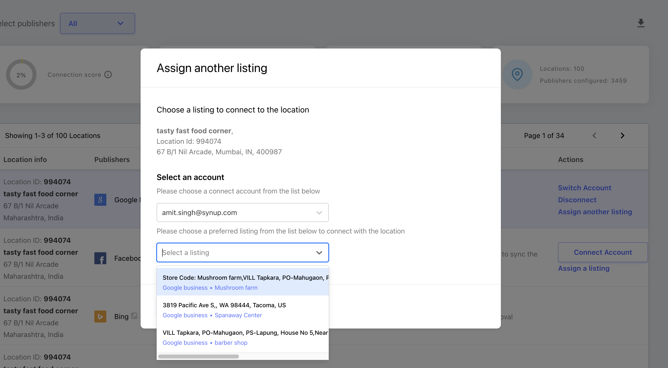Click the Bing publisher icon
The image size is (668, 368).
point(100,316)
